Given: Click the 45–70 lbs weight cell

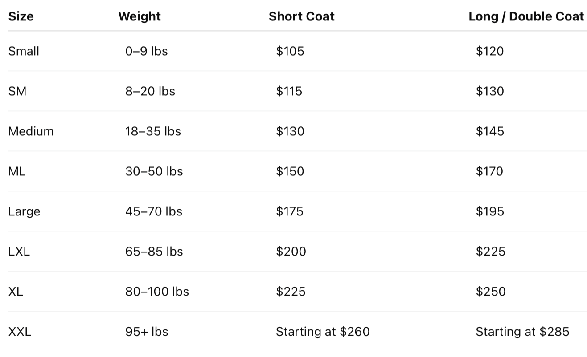Looking at the screenshot, I should (154, 211).
